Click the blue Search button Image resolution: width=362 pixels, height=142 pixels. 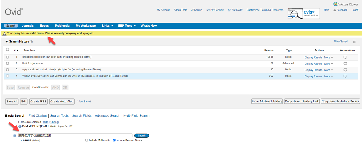pos(141,136)
